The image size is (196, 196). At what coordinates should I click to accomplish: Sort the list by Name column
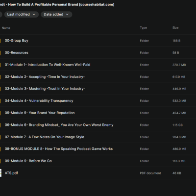6,28
